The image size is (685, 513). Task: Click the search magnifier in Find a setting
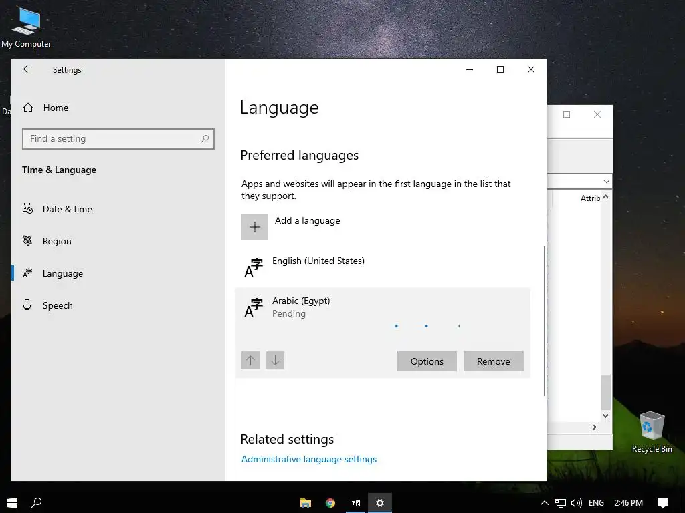pos(205,139)
